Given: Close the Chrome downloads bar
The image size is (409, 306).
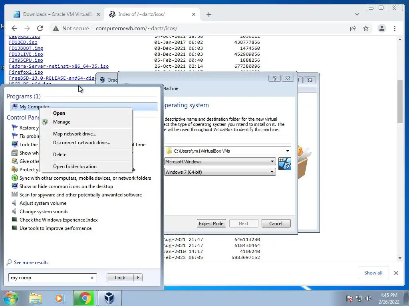Looking at the screenshot, I should [x=396, y=273].
